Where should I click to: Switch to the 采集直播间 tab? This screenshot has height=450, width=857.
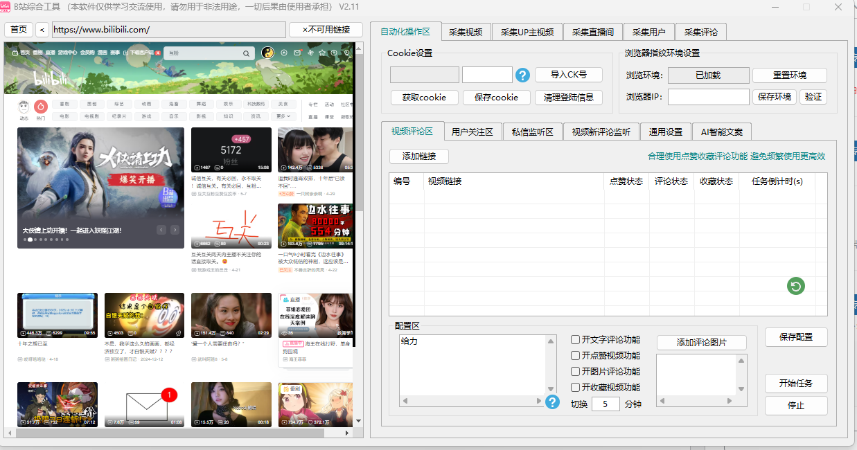[593, 32]
